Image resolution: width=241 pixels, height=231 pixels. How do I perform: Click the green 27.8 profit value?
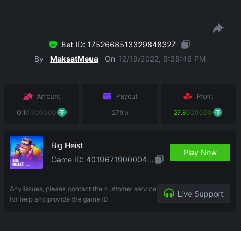coord(192,113)
